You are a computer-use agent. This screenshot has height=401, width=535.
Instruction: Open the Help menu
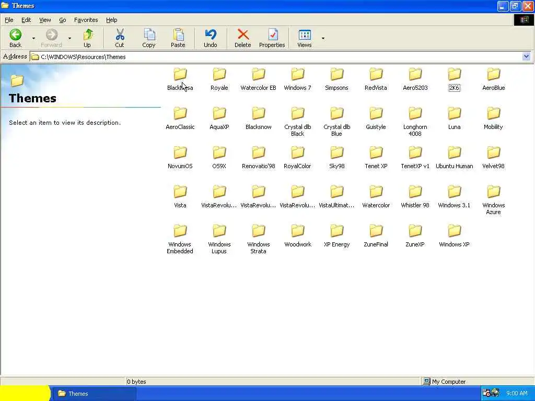point(112,20)
